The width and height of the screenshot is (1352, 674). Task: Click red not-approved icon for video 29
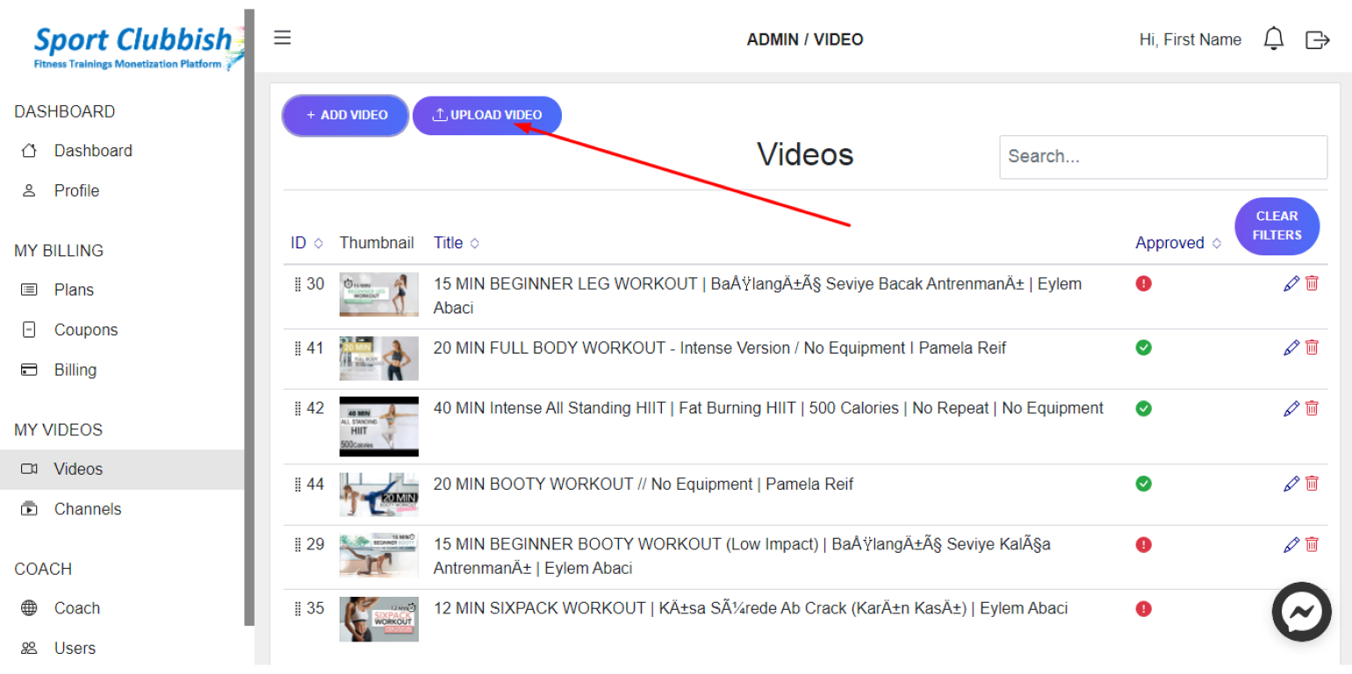(1143, 544)
